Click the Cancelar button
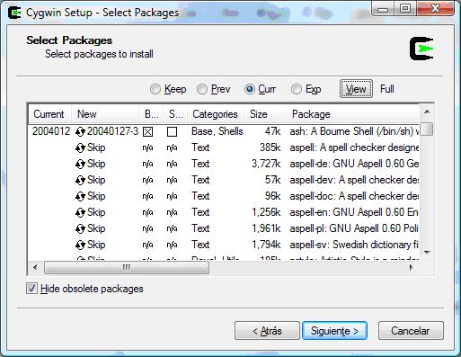Image resolution: width=461 pixels, height=357 pixels. pos(411,331)
